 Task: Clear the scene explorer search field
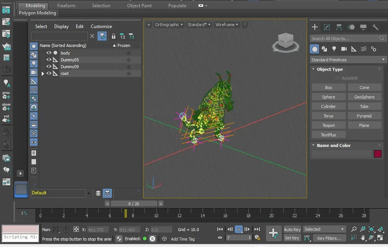[x=92, y=36]
